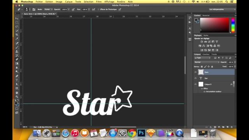The height and width of the screenshot is (140, 249).
Task: Switch to the Nuancier tab
Action: pyautogui.click(x=206, y=16)
